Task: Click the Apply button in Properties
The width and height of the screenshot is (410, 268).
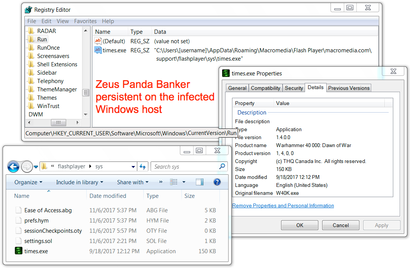Action: (x=381, y=225)
